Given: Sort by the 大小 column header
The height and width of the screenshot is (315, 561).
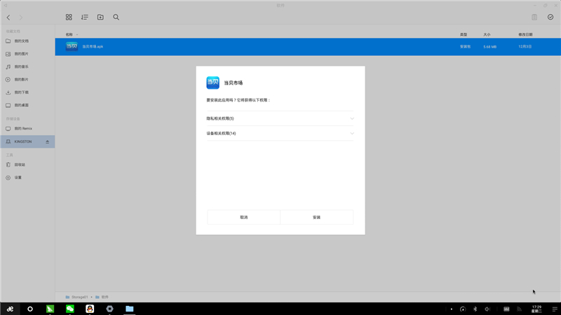Looking at the screenshot, I should (487, 34).
